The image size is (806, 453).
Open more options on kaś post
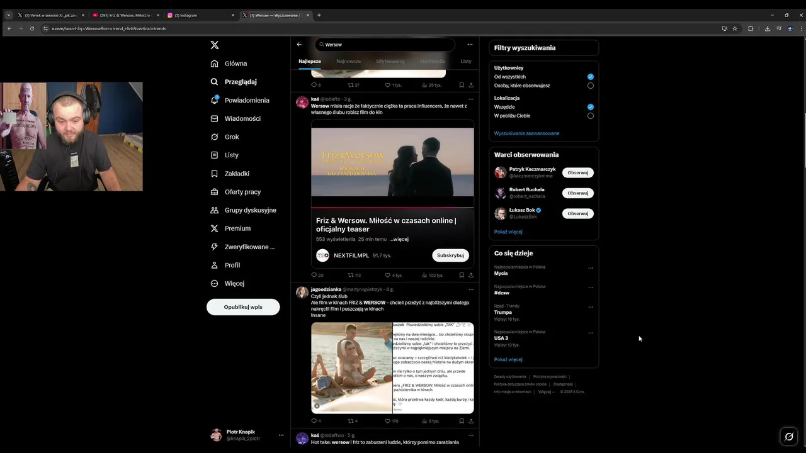click(x=471, y=99)
